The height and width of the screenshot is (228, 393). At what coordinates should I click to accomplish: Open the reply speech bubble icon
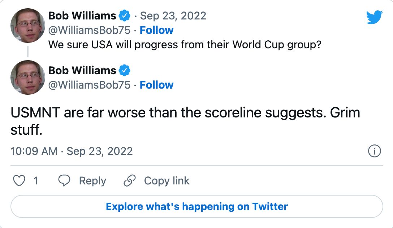pyautogui.click(x=64, y=180)
